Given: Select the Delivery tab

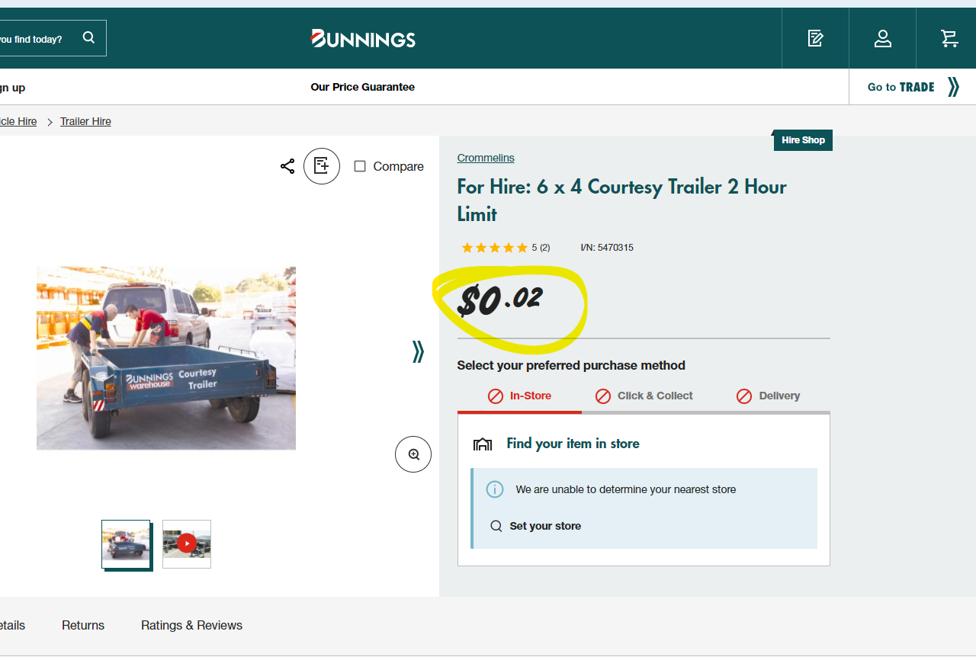Looking at the screenshot, I should tap(768, 396).
